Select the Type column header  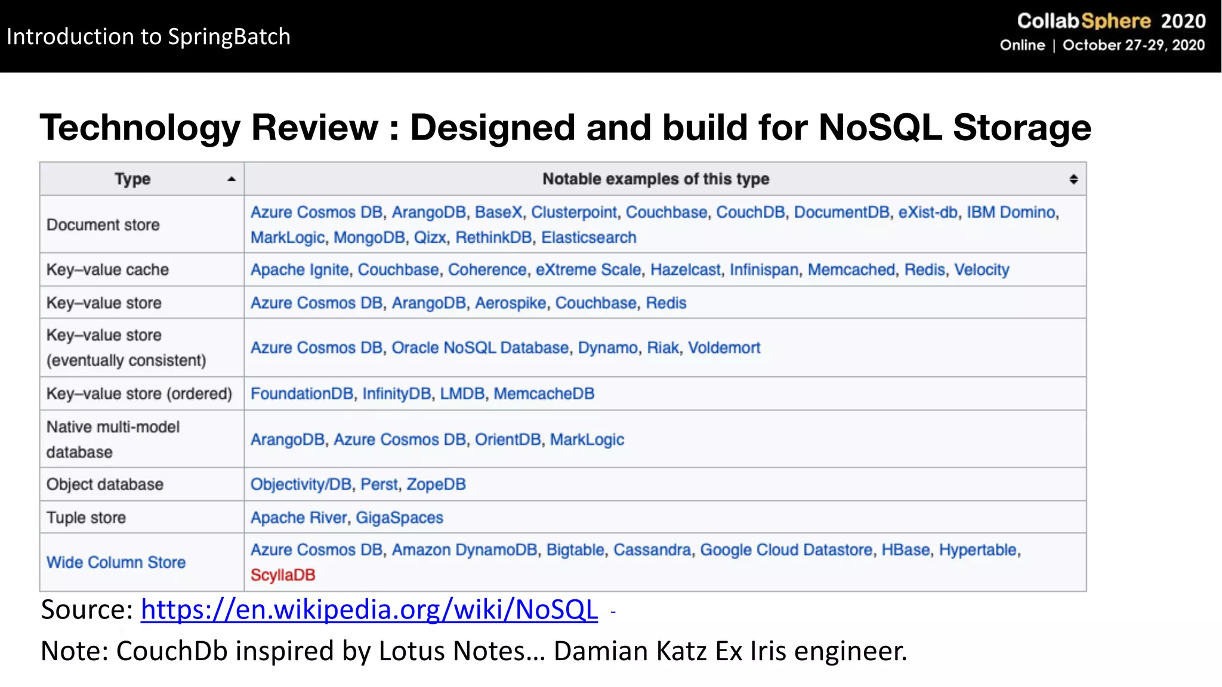pos(142,179)
